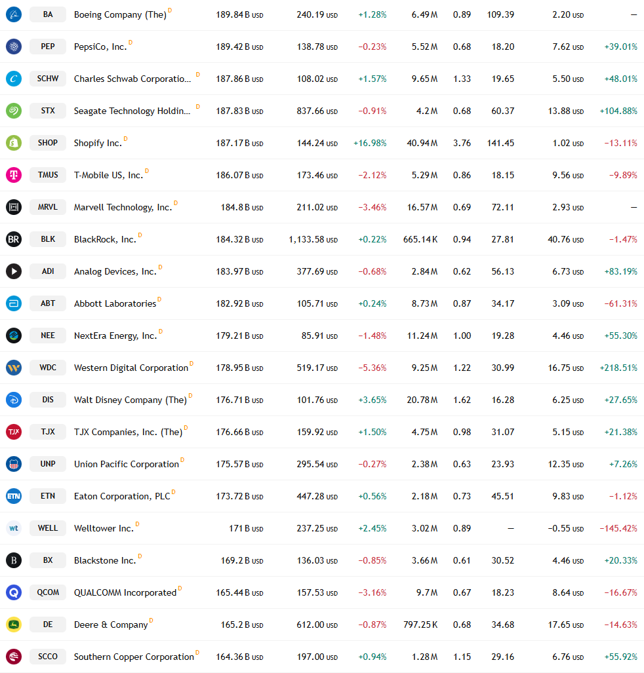This screenshot has height=673, width=644.
Task: Open Welltower Inc. company link
Action: click(104, 528)
